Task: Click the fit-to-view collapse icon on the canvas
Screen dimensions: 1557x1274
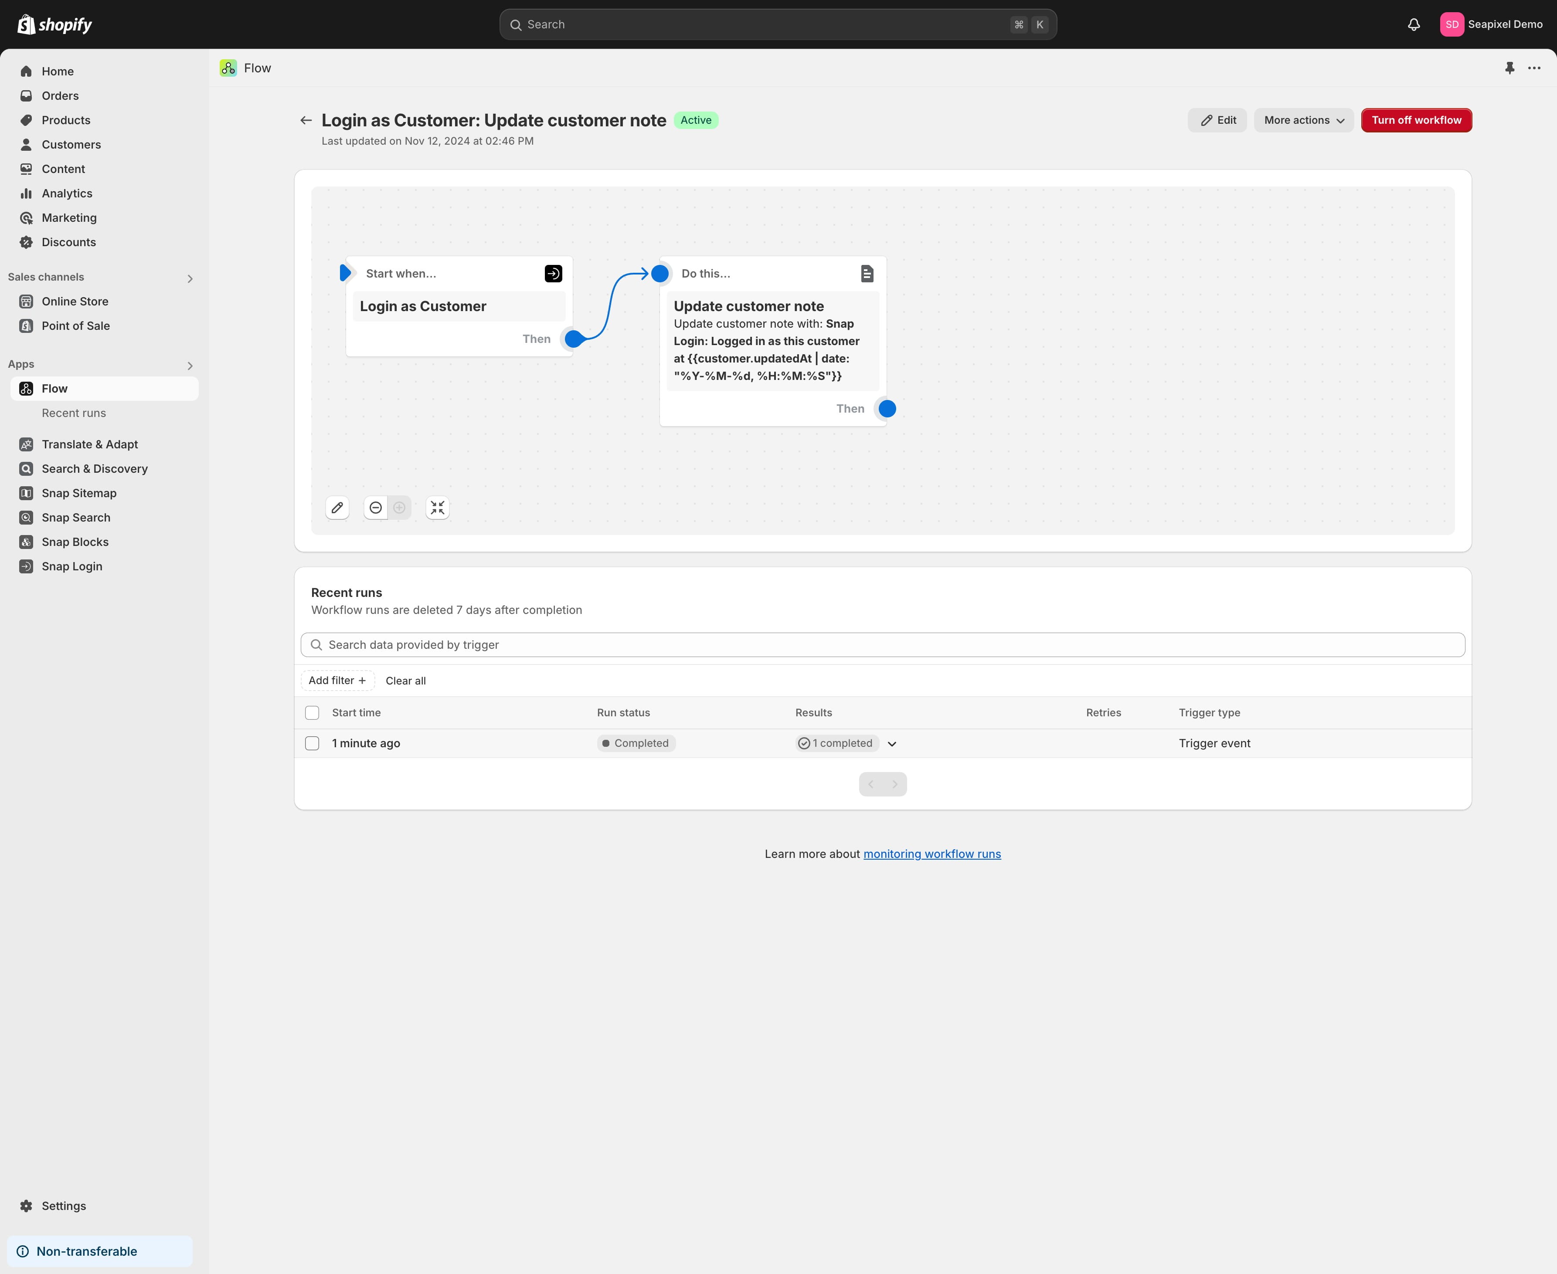Action: tap(438, 508)
